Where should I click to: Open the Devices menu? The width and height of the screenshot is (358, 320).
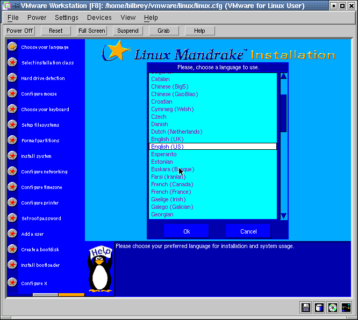pos(99,18)
